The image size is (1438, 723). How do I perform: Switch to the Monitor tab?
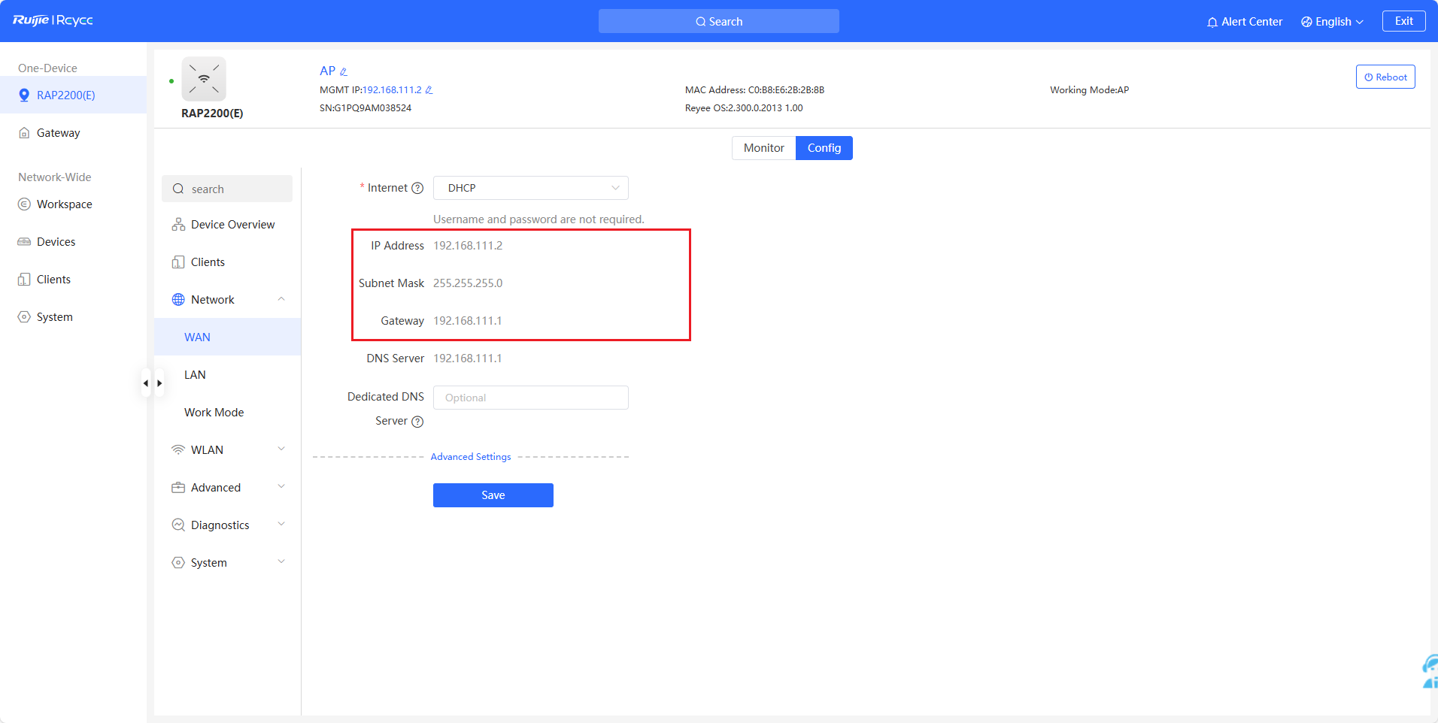pos(763,148)
